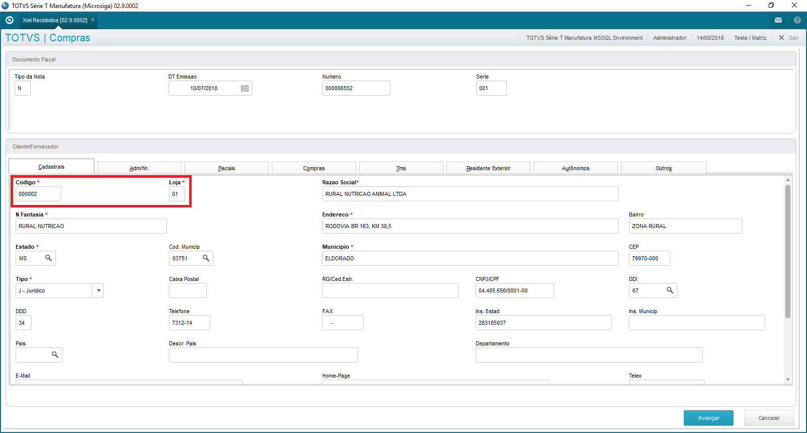807x433 pixels.
Task: Go to the Outros tab
Action: [x=663, y=168]
